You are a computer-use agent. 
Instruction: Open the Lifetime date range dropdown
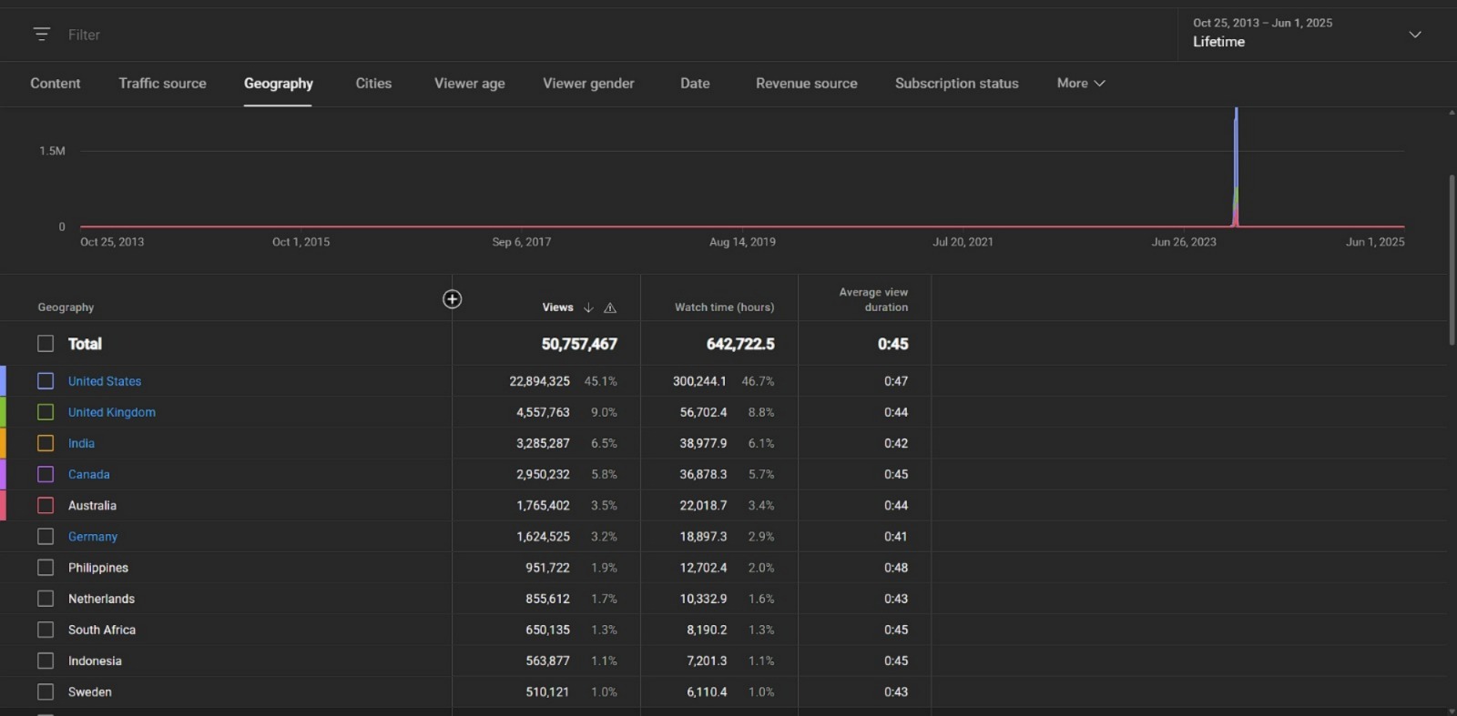tap(1414, 35)
